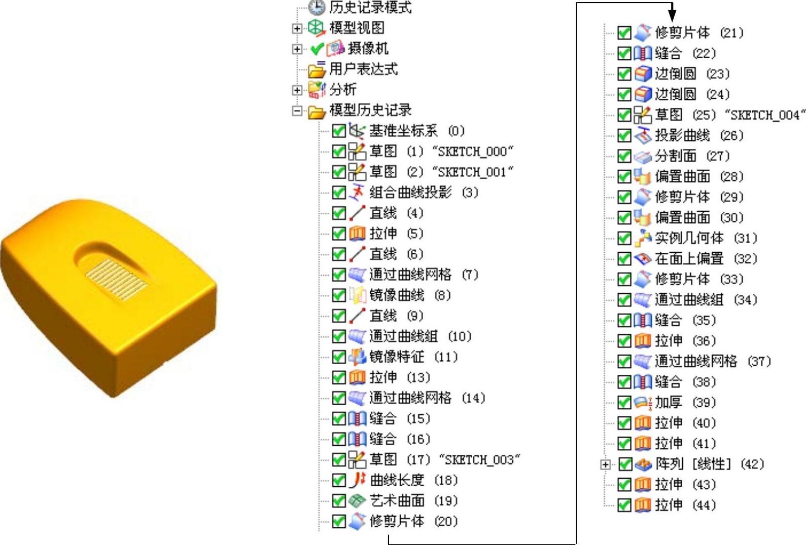The width and height of the screenshot is (806, 545).
Task: Click the 基准坐标系 (0) icon
Action: [x=357, y=131]
